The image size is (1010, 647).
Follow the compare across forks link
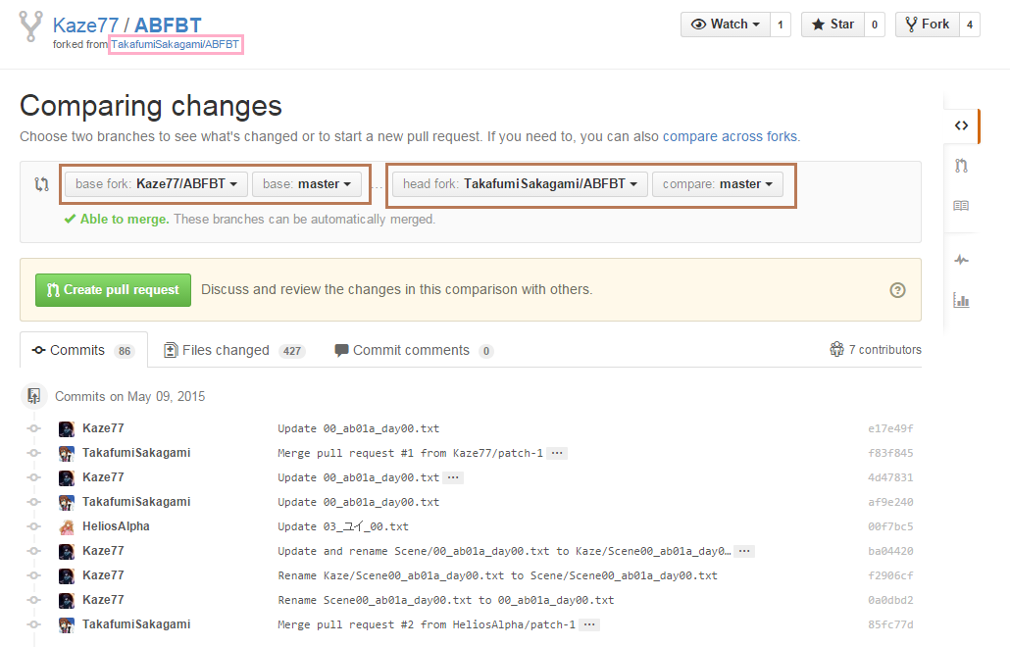tap(730, 136)
